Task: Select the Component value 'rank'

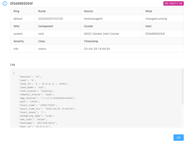Action: (x=41, y=34)
